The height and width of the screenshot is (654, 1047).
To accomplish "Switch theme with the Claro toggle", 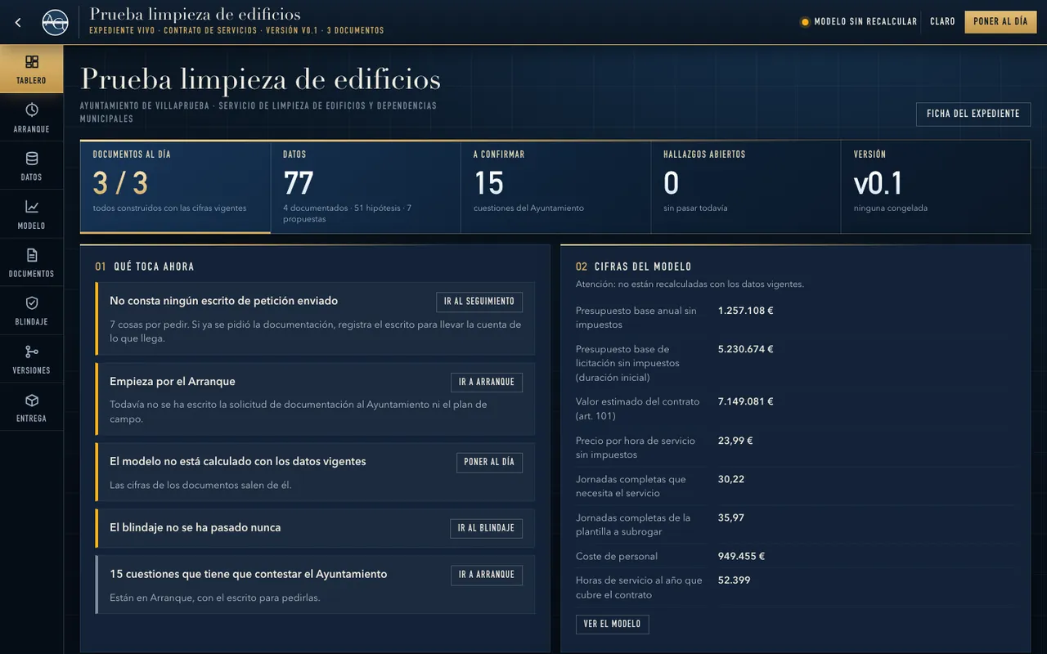I will click(x=942, y=22).
